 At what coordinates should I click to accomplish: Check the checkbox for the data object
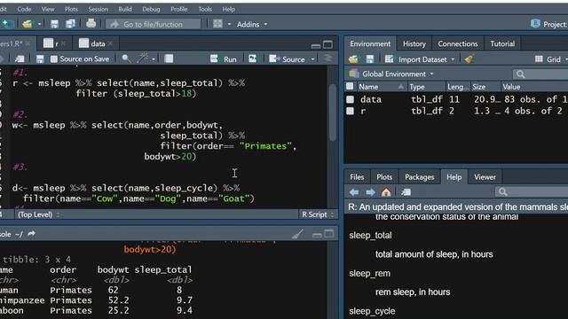coord(350,99)
